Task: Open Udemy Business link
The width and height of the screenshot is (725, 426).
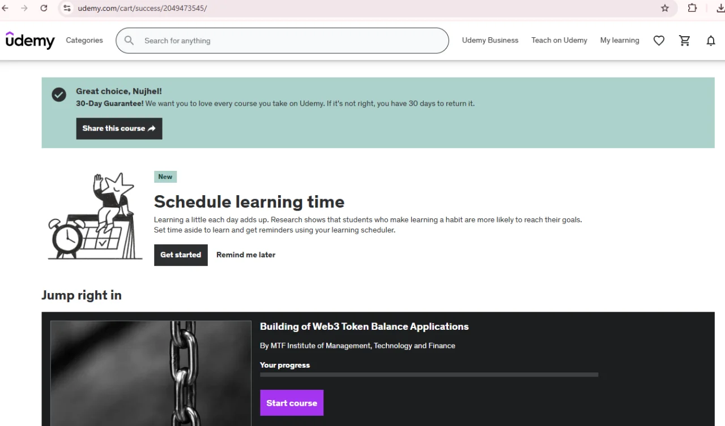Action: click(x=490, y=40)
